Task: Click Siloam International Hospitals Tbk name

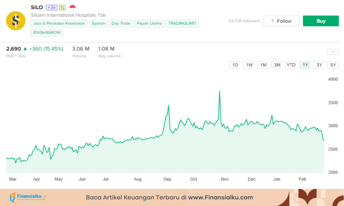Action: click(68, 15)
